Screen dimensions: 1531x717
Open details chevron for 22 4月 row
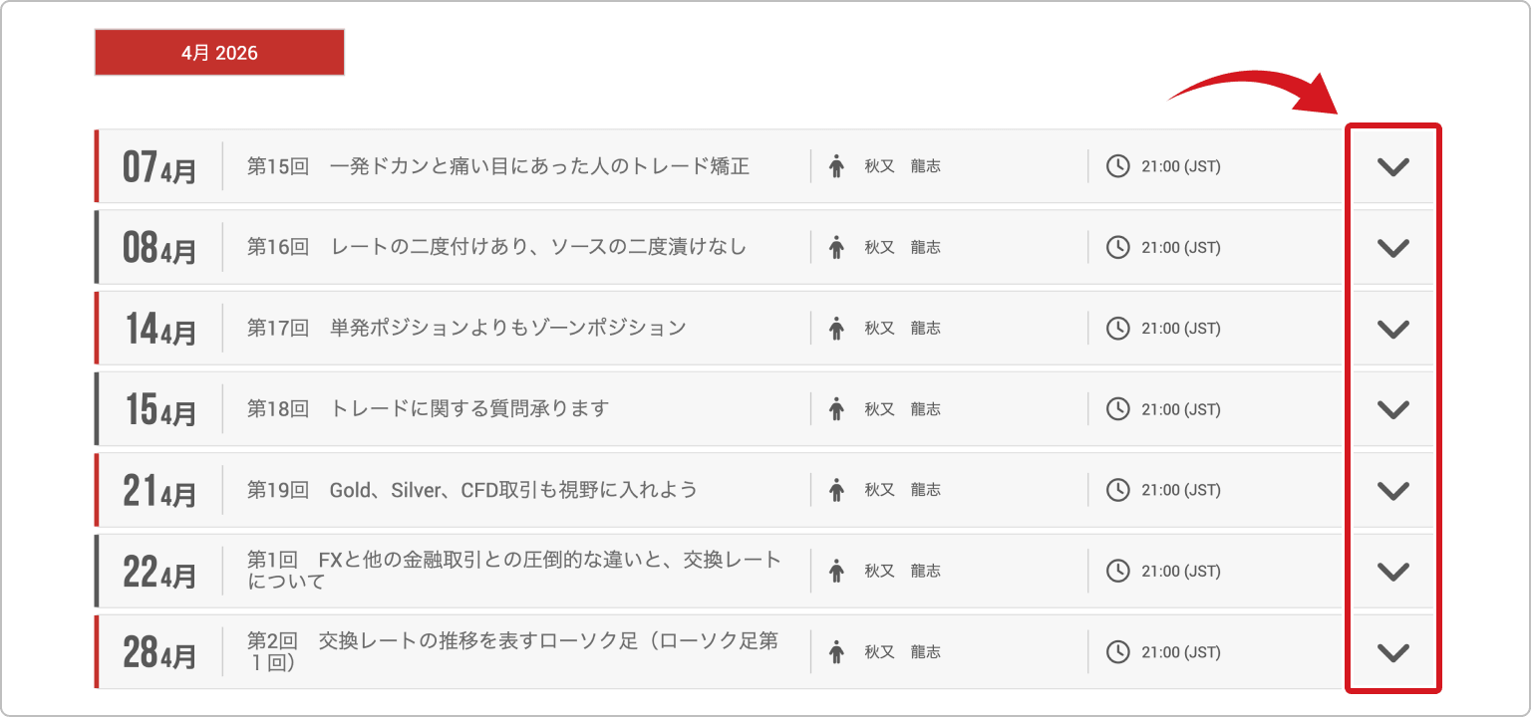pyautogui.click(x=1392, y=572)
